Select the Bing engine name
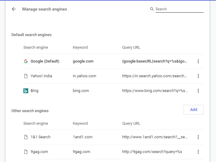Screen dimensions: 216x162 point(35,91)
